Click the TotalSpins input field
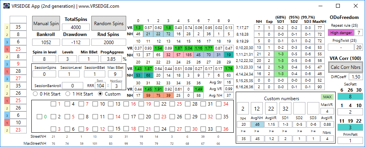 pyautogui.click(x=75, y=27)
